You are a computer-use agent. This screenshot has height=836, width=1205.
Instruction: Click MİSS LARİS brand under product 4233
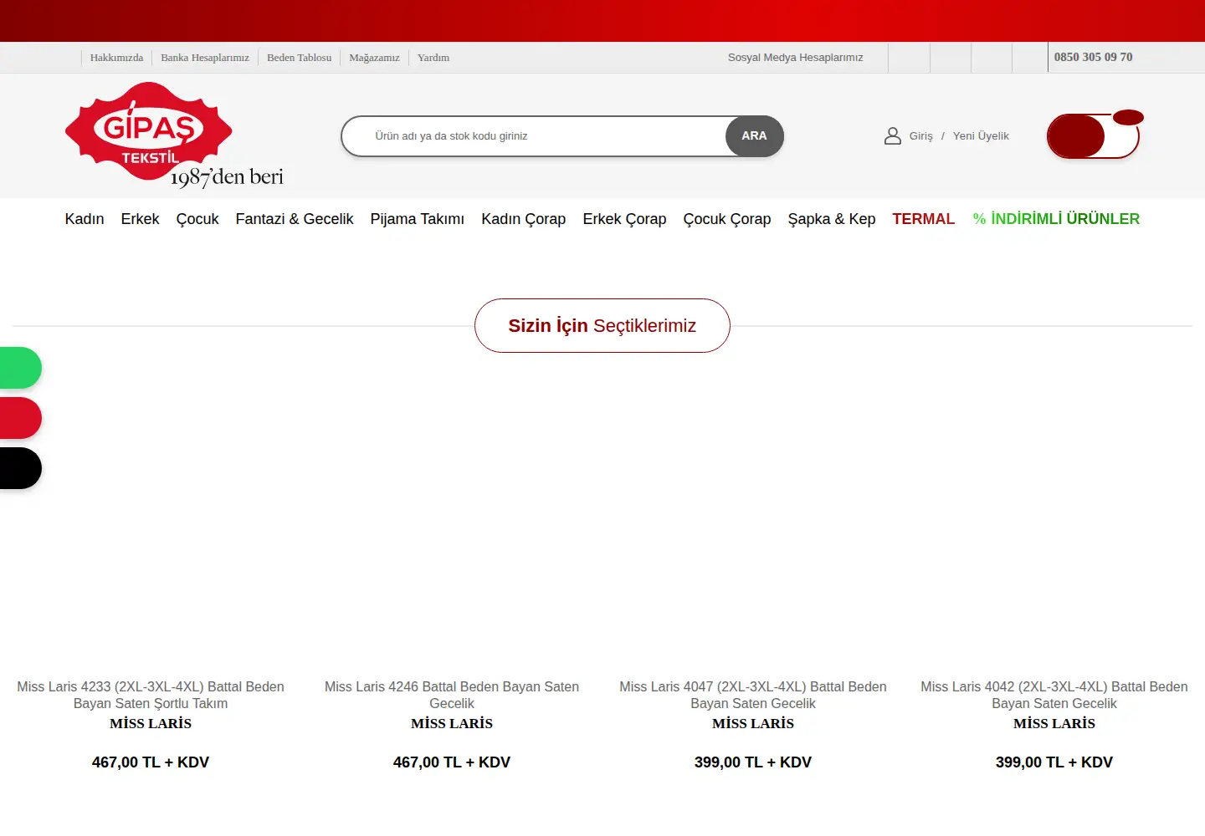tap(151, 723)
